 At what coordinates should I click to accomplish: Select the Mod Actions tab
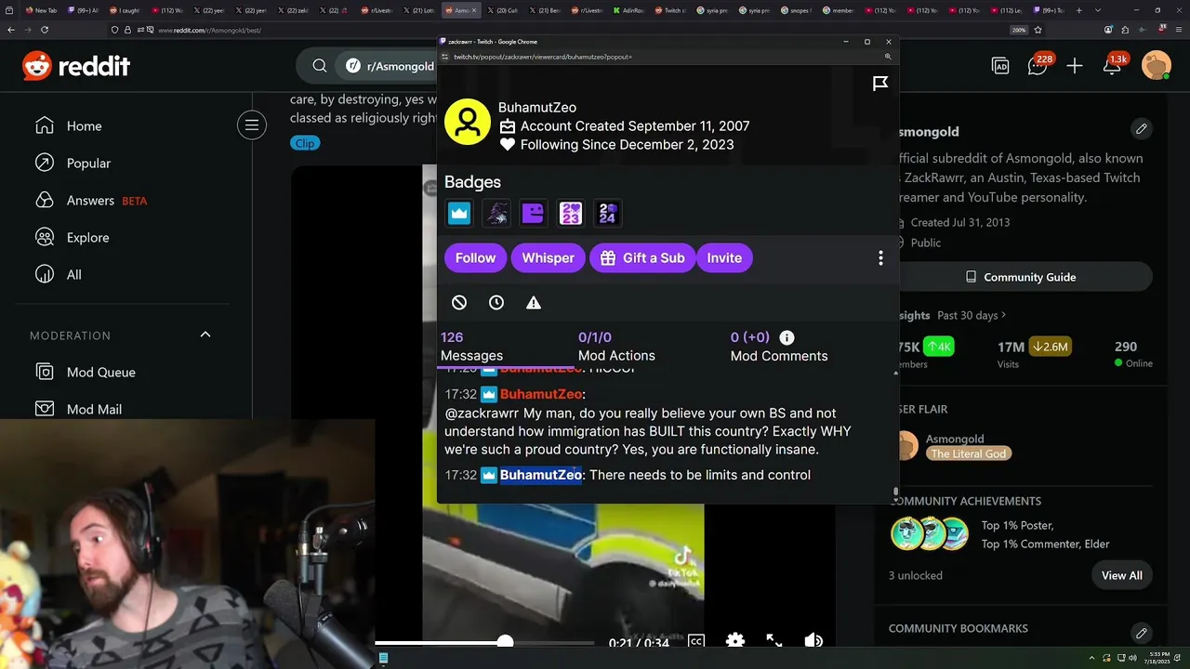coord(616,347)
